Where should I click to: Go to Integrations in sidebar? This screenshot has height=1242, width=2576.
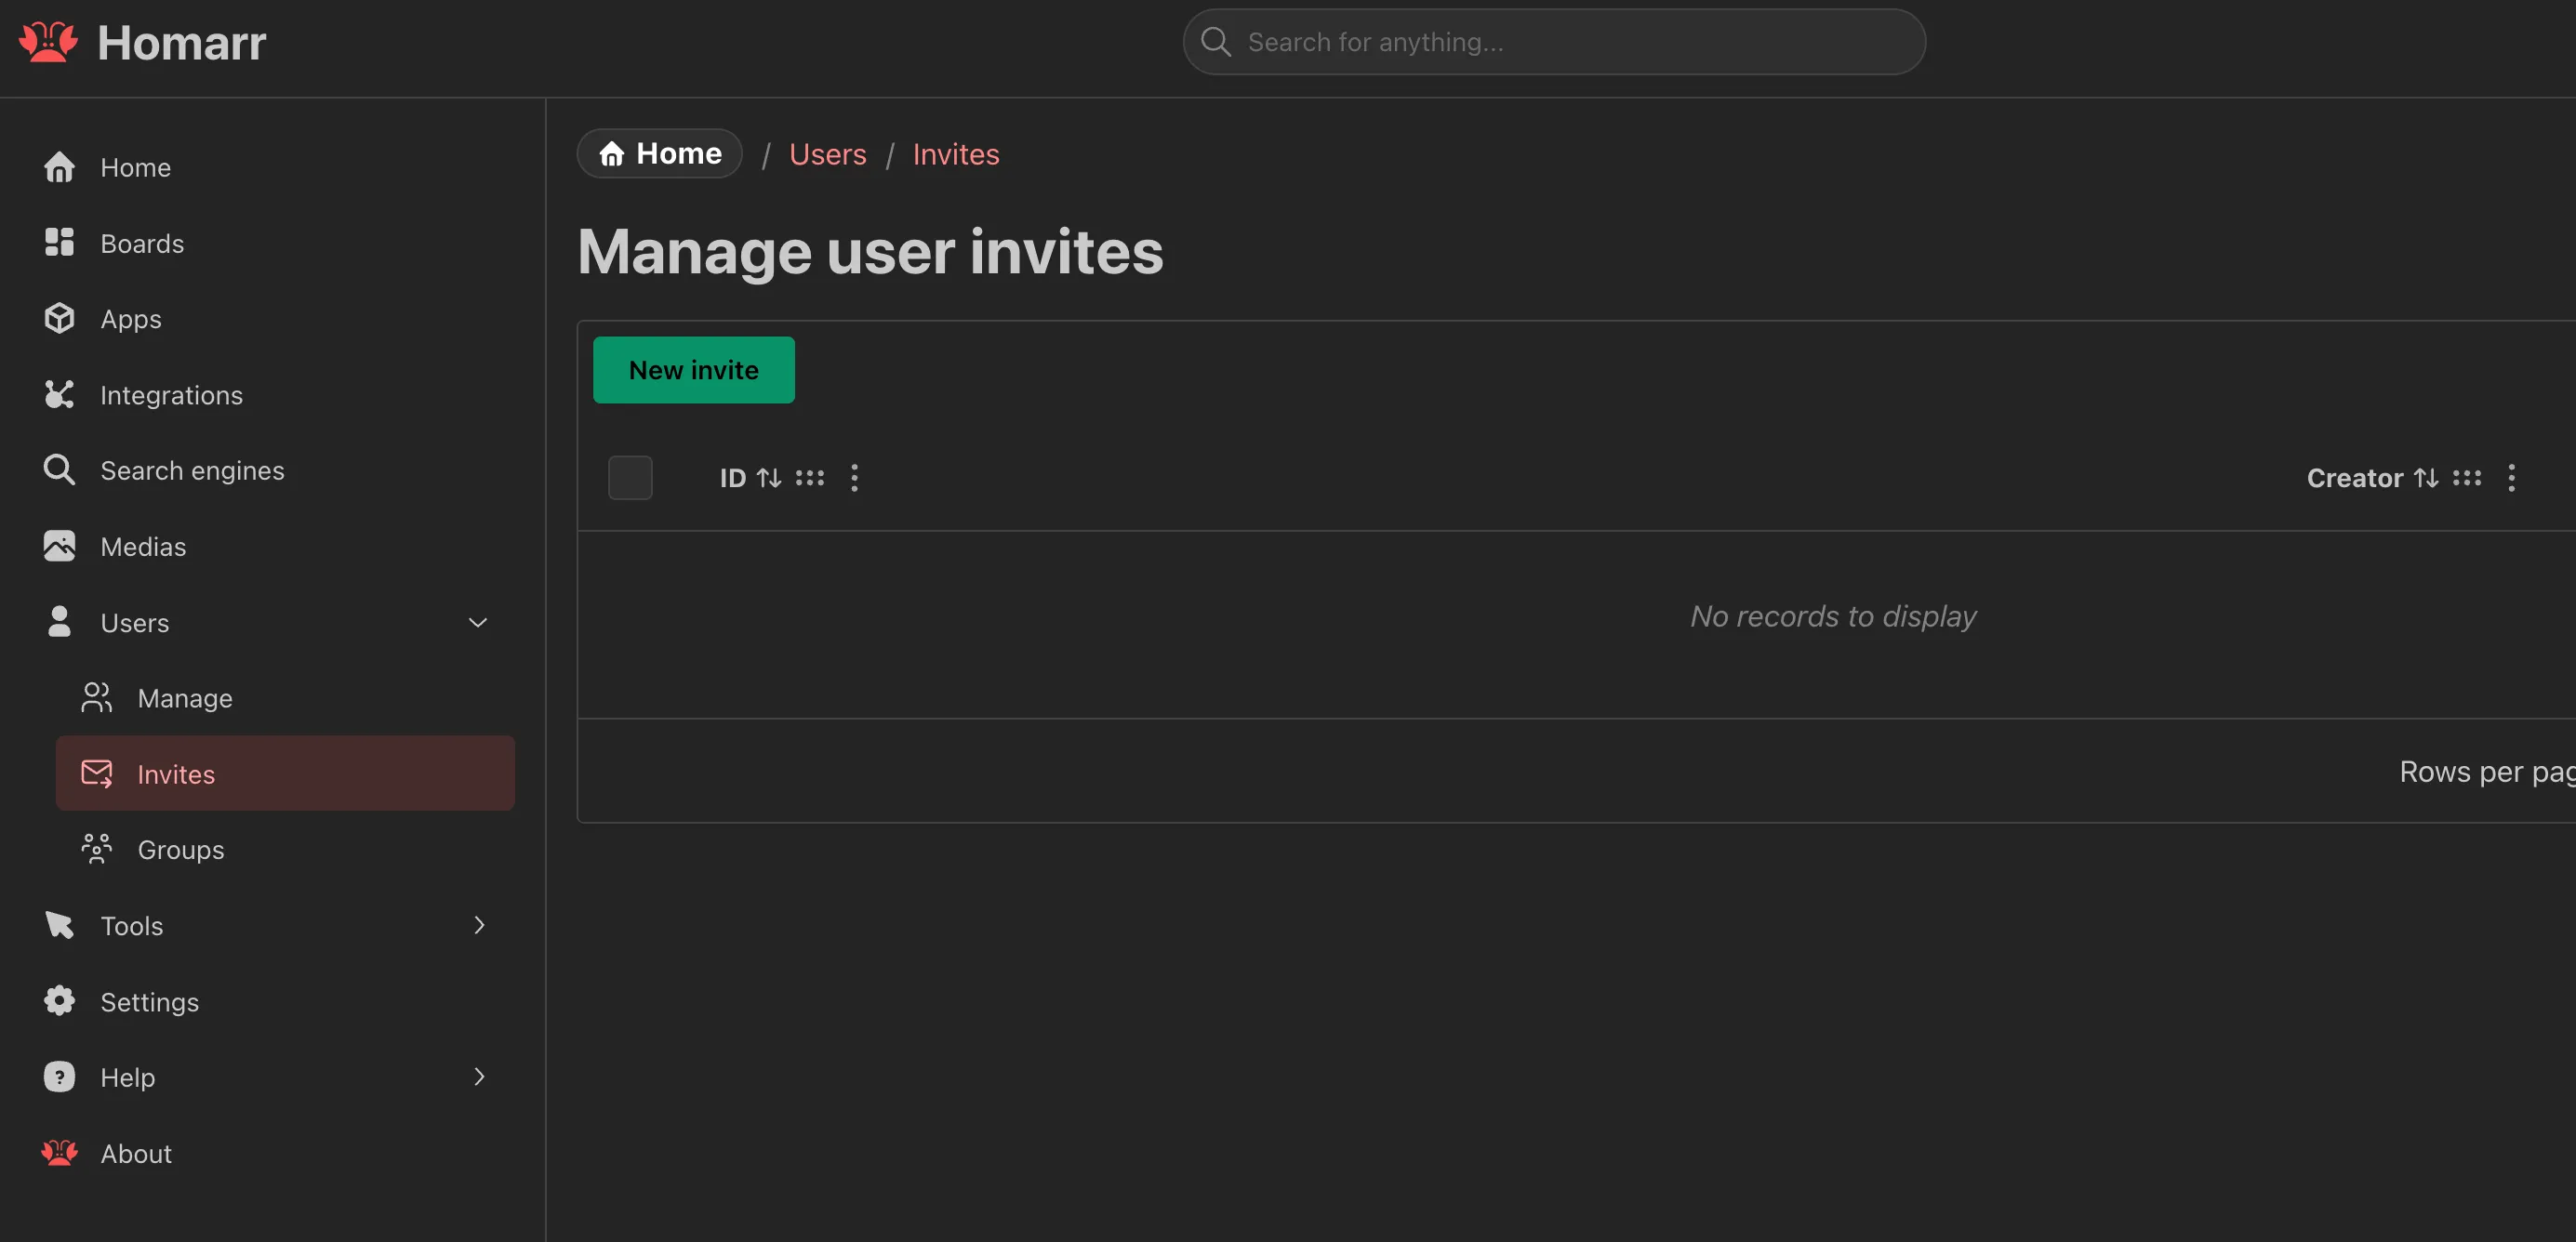pos(171,395)
